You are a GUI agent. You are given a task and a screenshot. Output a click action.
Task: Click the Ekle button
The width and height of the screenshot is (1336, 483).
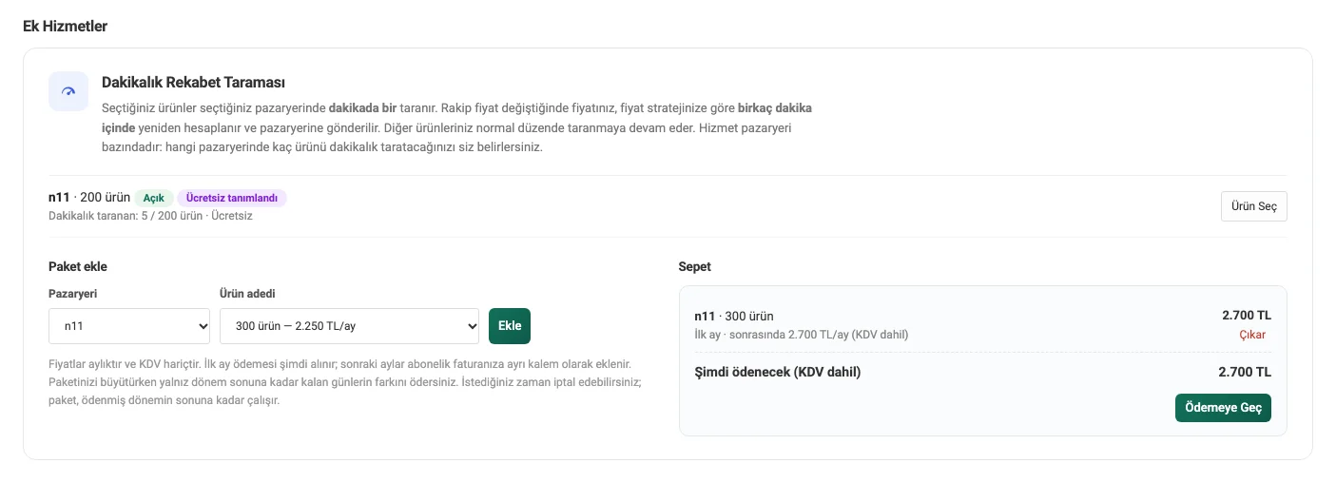click(510, 326)
